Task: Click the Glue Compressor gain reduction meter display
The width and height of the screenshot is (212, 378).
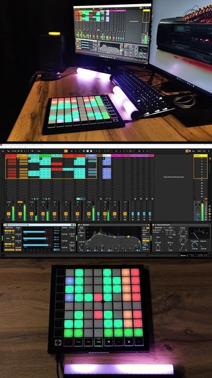Action: [x=199, y=233]
